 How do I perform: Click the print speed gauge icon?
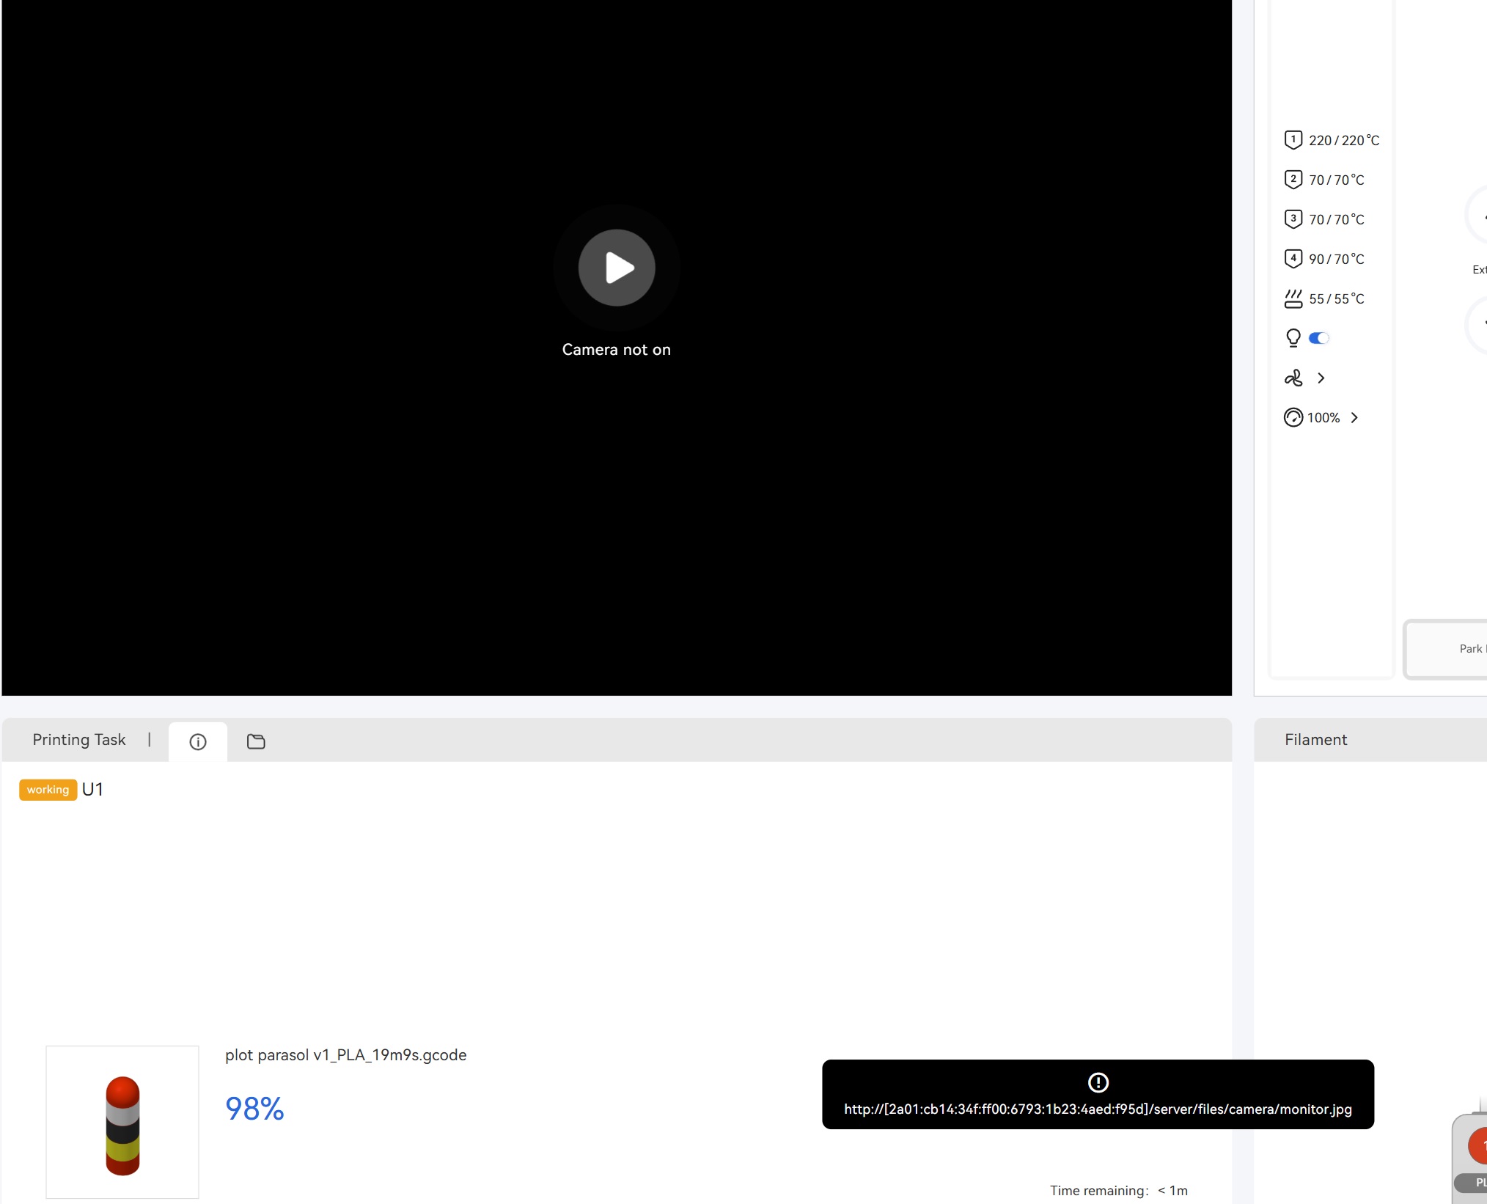click(1293, 417)
